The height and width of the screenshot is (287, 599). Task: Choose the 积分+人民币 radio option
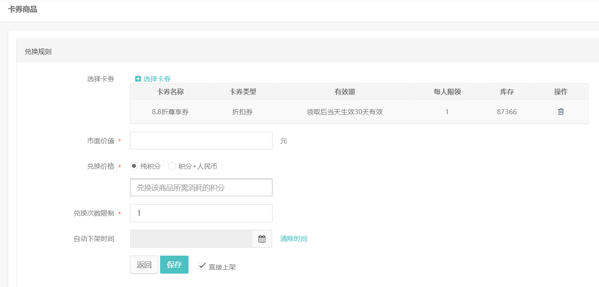click(x=172, y=166)
